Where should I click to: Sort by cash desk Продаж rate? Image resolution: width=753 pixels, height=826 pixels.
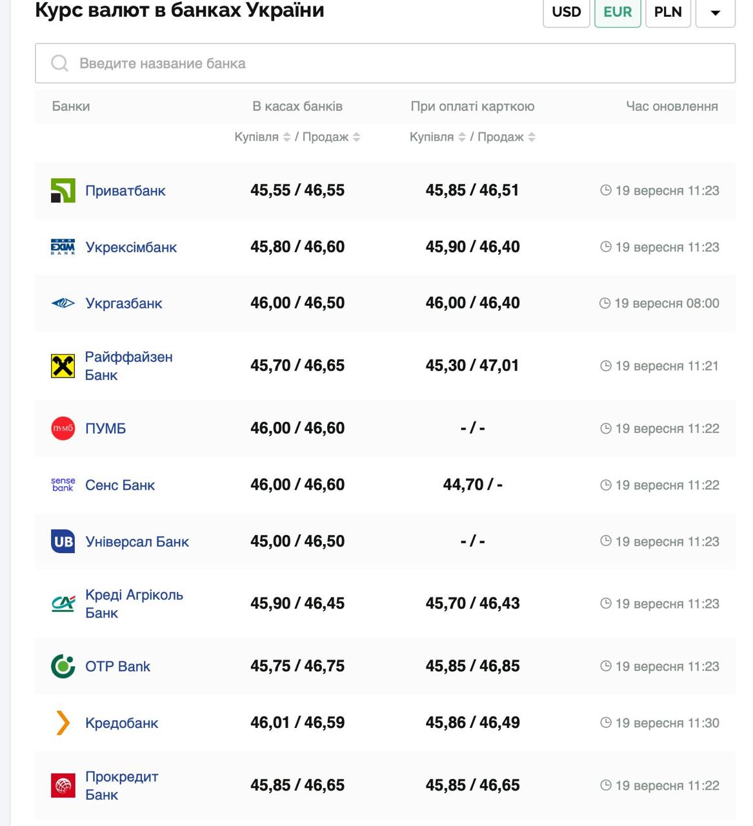coord(357,137)
